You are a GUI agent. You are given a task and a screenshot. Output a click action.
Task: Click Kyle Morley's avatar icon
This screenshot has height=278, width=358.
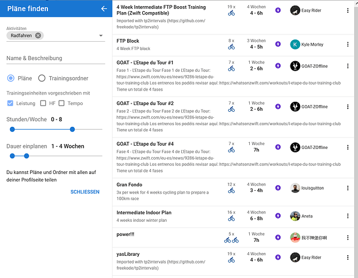(x=295, y=44)
